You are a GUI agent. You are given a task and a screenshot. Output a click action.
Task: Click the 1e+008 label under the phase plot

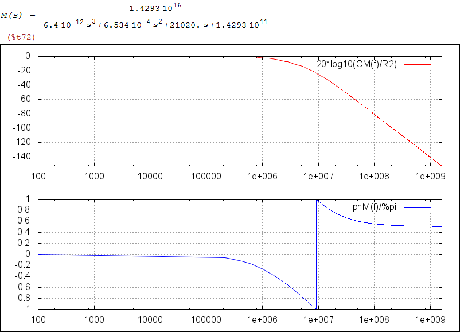coord(373,319)
